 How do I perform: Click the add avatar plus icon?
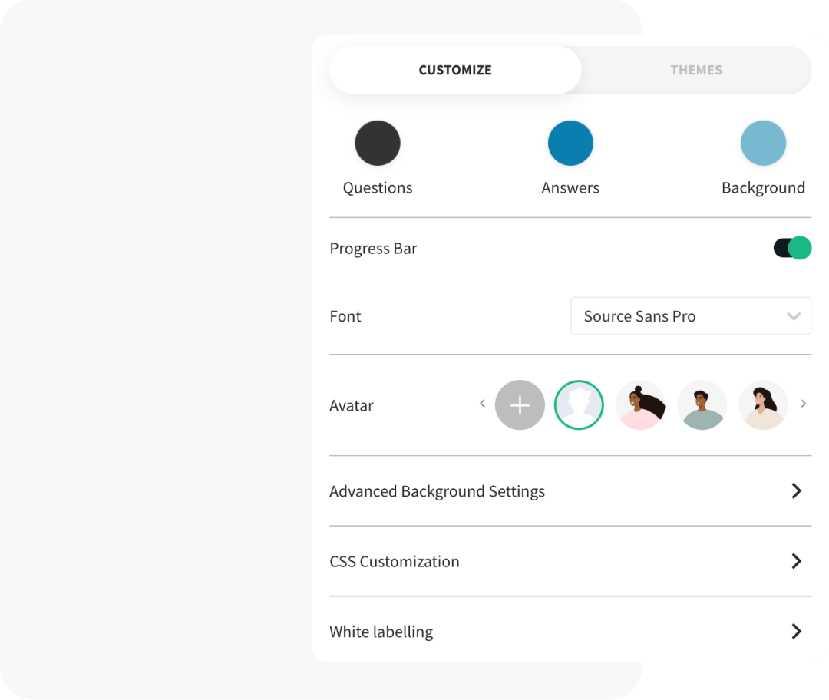(520, 404)
